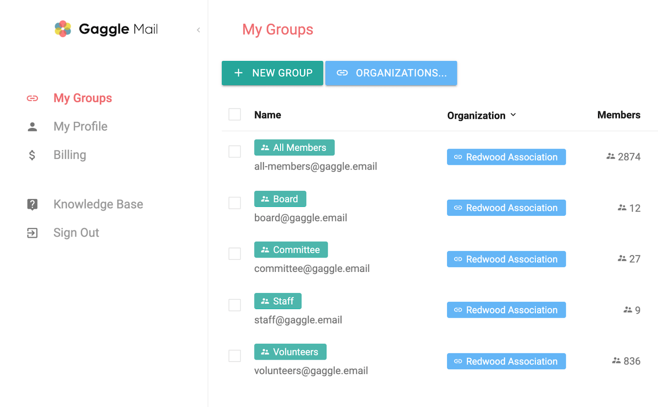The height and width of the screenshot is (407, 658).
Task: Click the people icon in Volunteers tag
Action: 265,352
